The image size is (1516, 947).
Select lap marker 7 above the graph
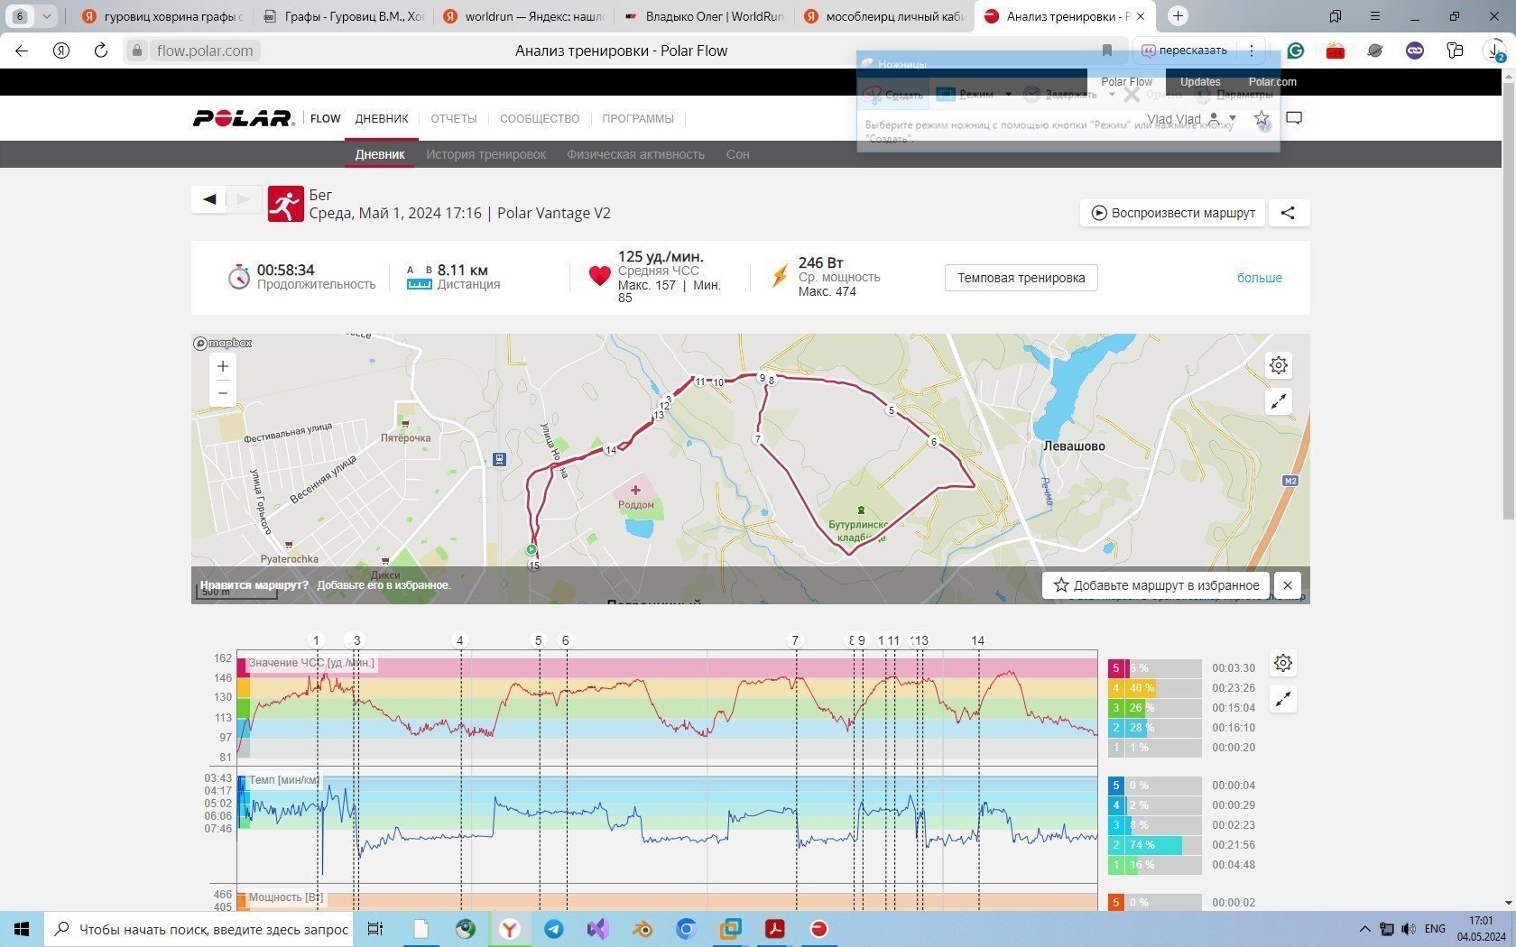tap(795, 640)
